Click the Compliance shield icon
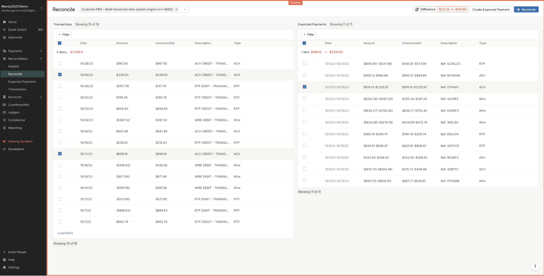The image size is (544, 276). tap(4, 120)
